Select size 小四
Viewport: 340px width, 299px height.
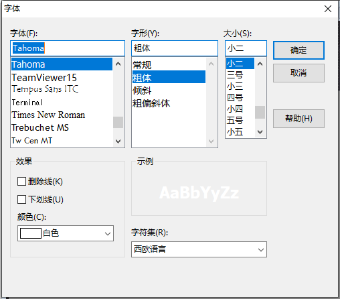pyautogui.click(x=240, y=109)
